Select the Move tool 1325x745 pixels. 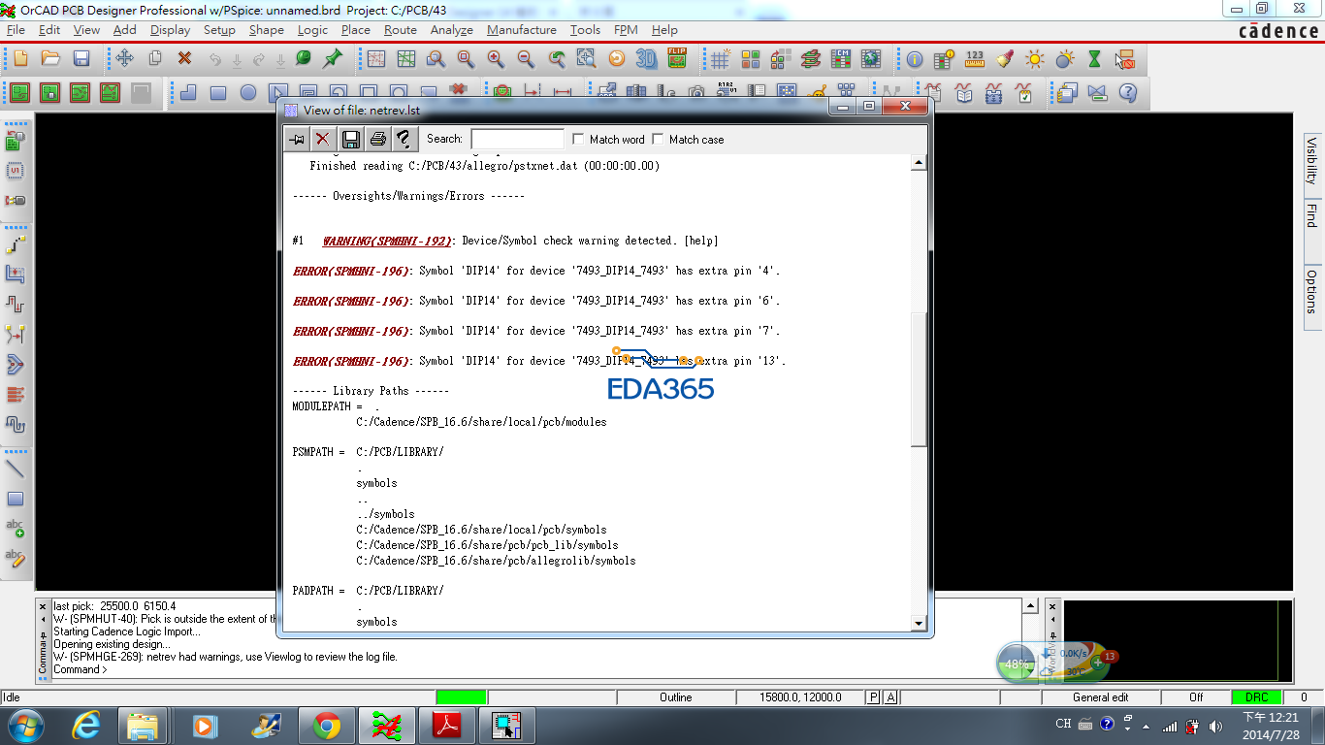tap(124, 58)
